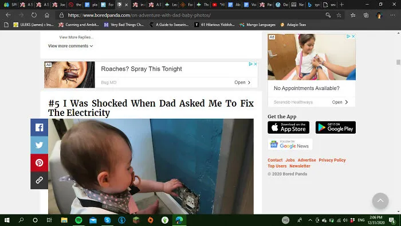Click View More Replies
This screenshot has width=401, height=226.
76,37
